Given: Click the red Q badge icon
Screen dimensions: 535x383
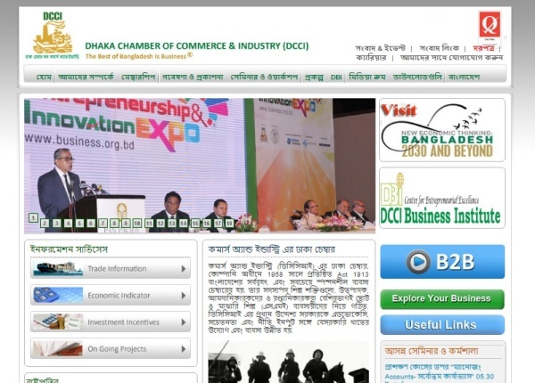Looking at the screenshot, I should point(490,24).
